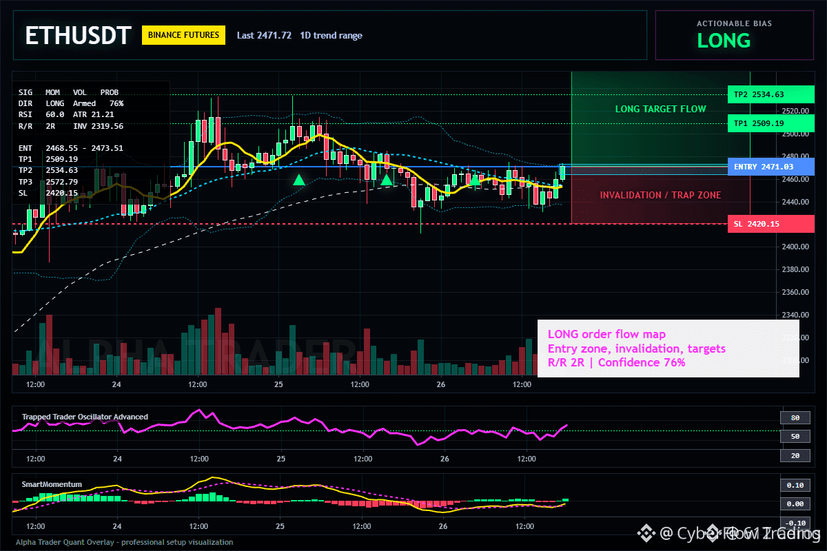Click the TP2 2534.63 row in stats panel
This screenshot has height=551, width=827.
click(48, 170)
